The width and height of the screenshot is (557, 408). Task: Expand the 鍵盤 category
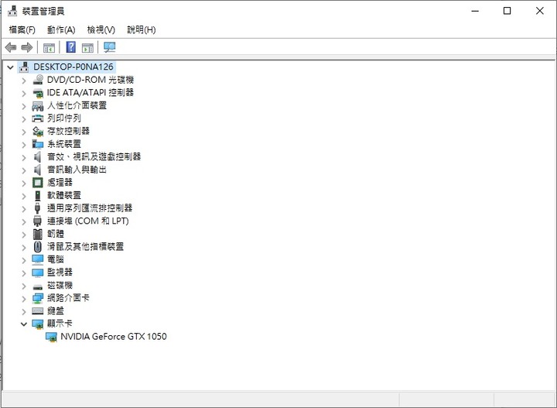coord(24,311)
